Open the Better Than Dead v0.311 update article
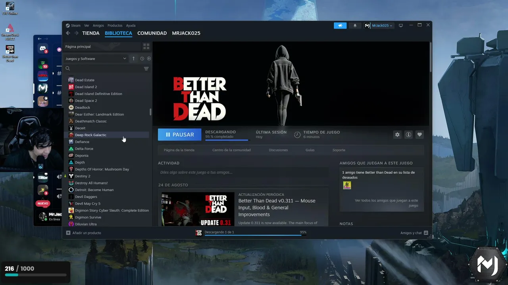The image size is (508, 285). click(x=277, y=207)
